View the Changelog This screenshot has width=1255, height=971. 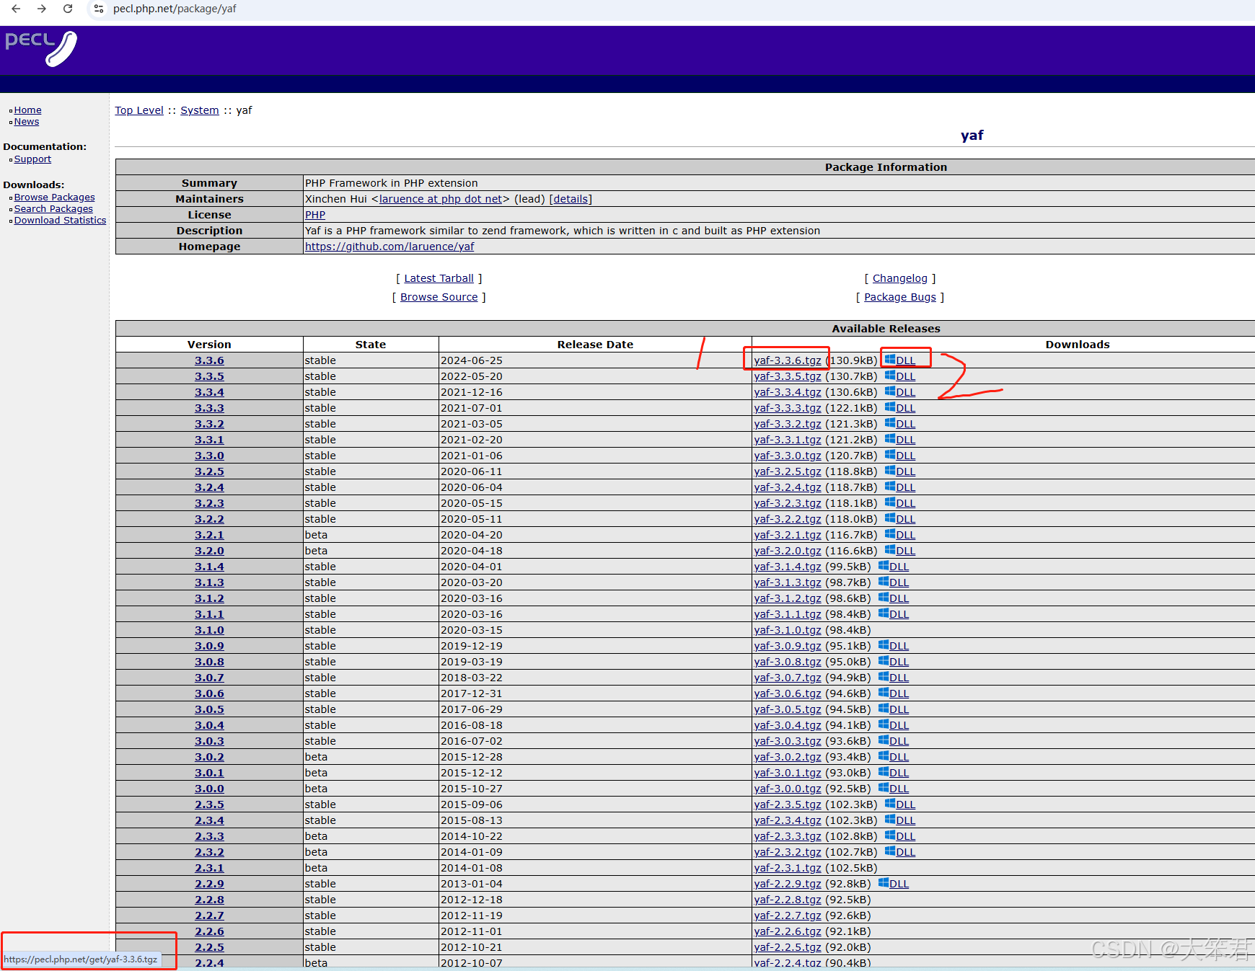[900, 278]
